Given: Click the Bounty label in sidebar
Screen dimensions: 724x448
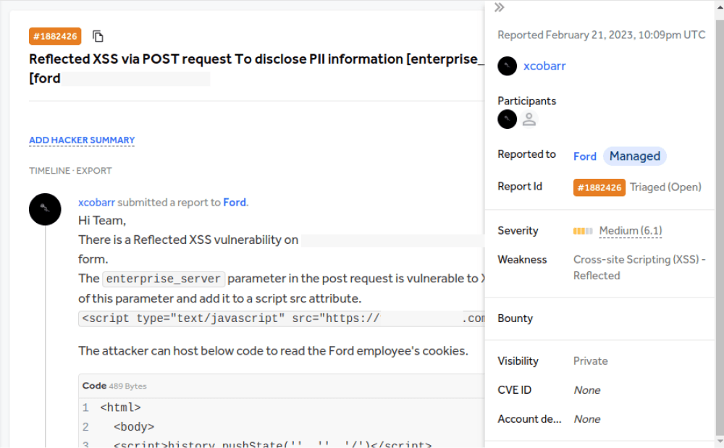Looking at the screenshot, I should click(515, 319).
